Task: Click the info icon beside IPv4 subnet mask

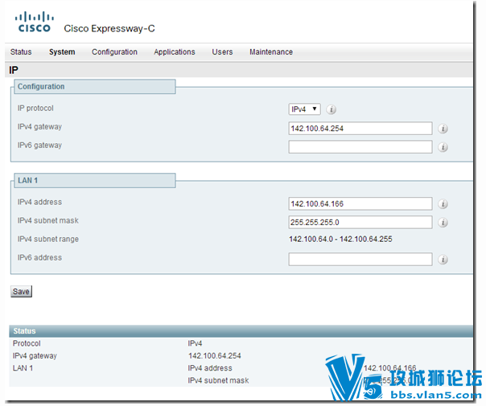Action: tap(443, 223)
